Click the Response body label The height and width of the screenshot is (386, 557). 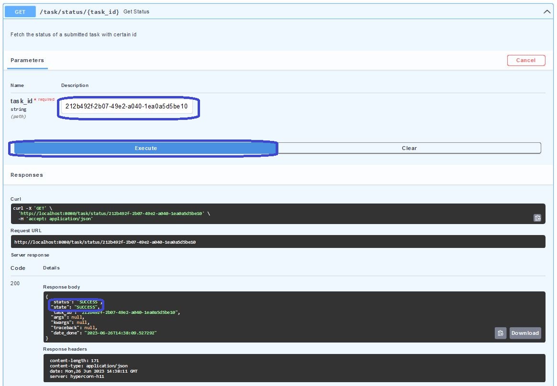click(61, 287)
